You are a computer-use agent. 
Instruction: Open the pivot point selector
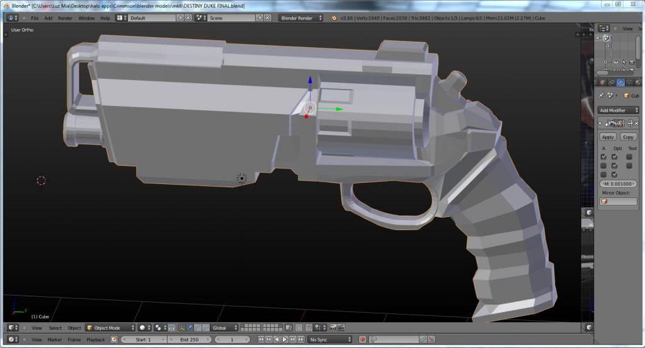[x=159, y=328]
